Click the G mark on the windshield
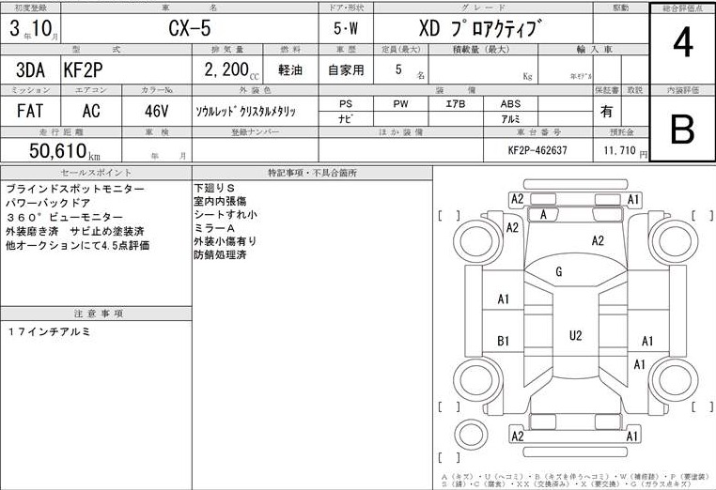 coord(559,272)
